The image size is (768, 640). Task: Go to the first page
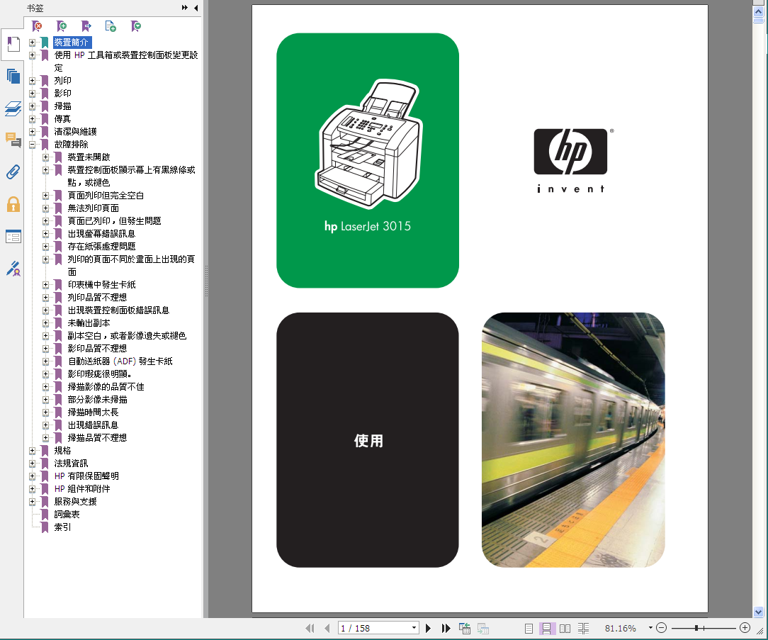[310, 628]
